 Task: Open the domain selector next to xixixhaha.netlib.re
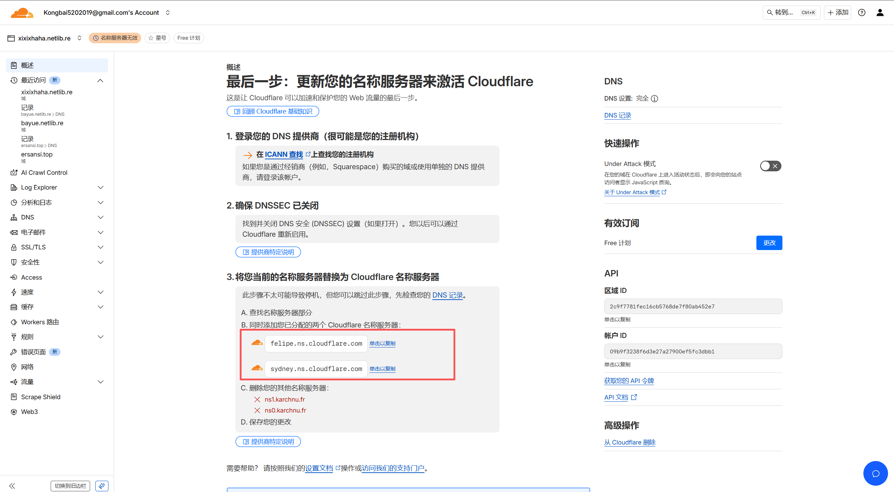tap(80, 38)
